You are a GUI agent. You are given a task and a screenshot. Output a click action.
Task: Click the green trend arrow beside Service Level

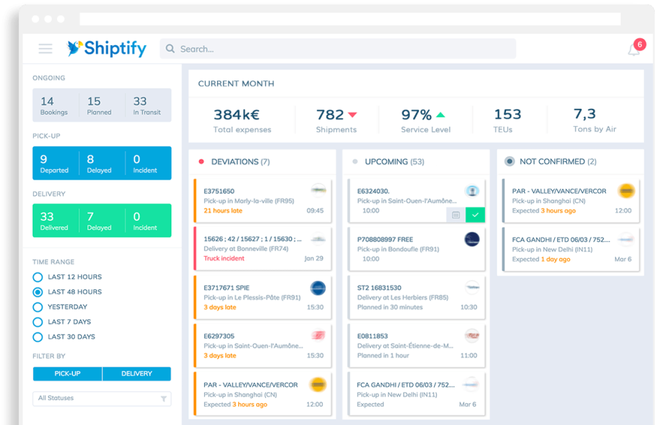[x=442, y=114]
